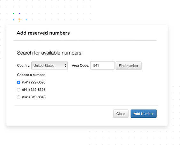Click the orange plus icon above dialog
Viewport: 180px width, 145px height.
[20, 20]
